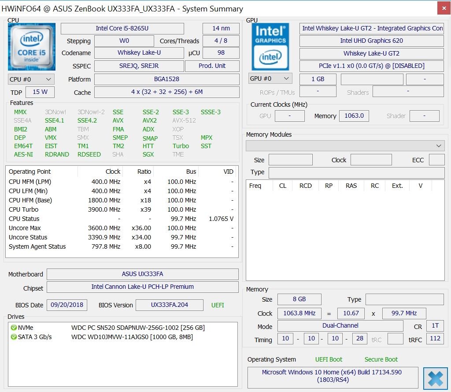The image size is (451, 392).
Task: Click the BIOS version UX333FA.204 field
Action: [170, 305]
